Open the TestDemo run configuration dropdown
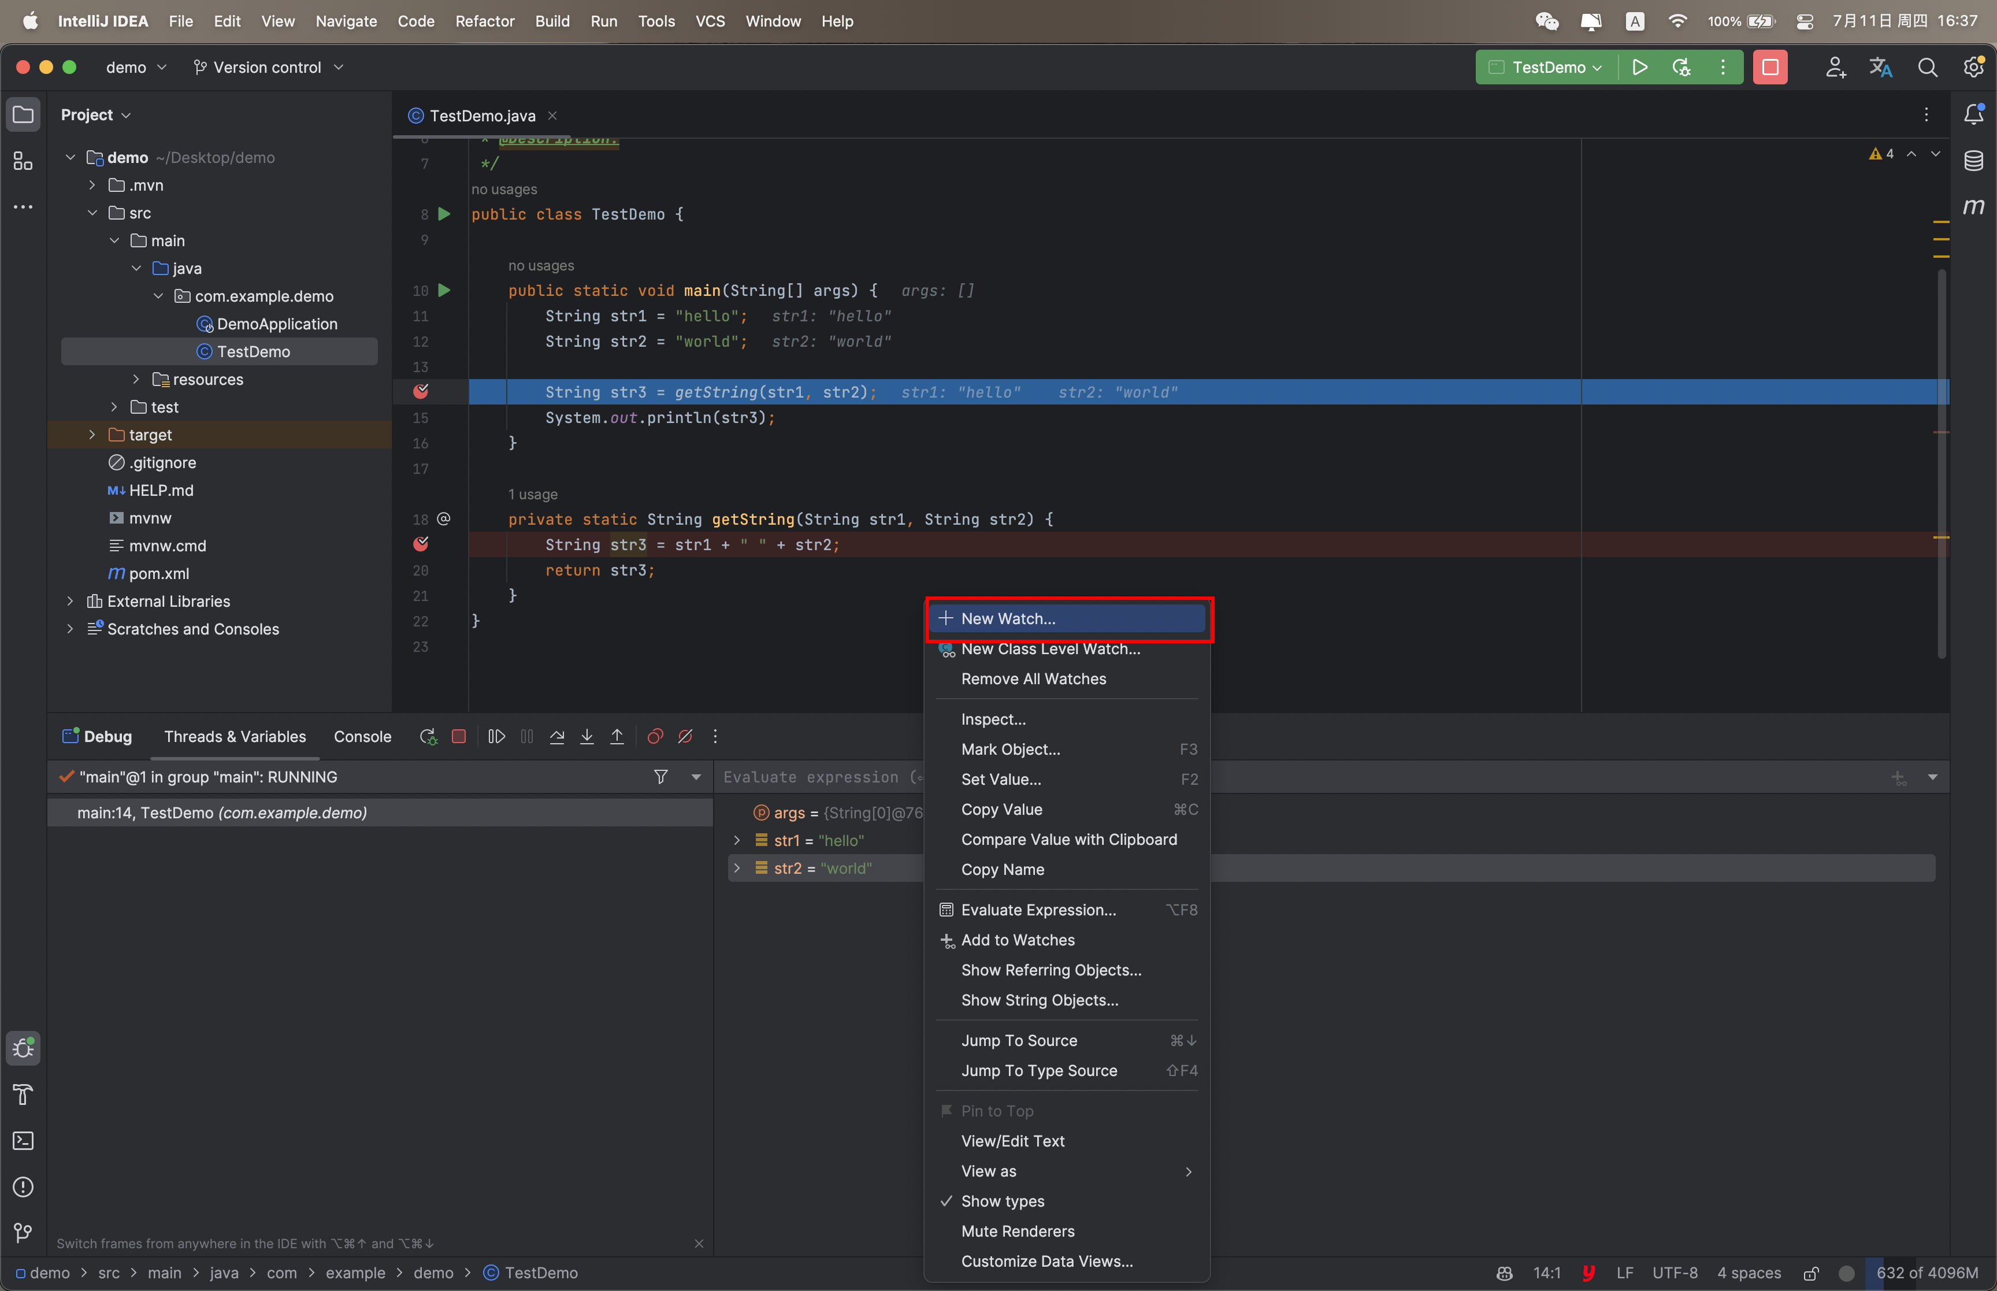 (1548, 67)
